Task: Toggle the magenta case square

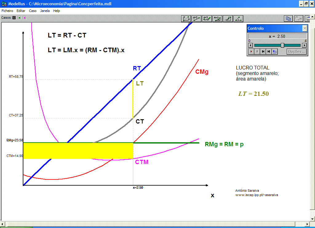Action: 24,18
